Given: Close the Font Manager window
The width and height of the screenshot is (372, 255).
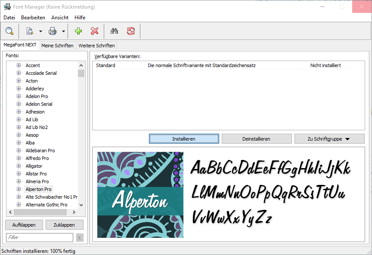Looking at the screenshot, I should pyautogui.click(x=362, y=6).
